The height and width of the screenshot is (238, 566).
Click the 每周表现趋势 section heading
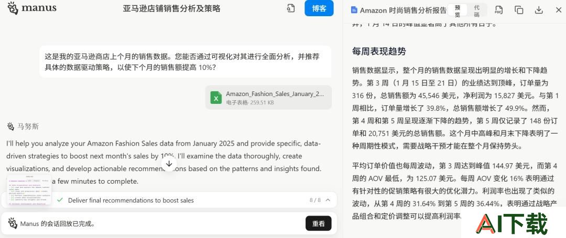pos(379,51)
